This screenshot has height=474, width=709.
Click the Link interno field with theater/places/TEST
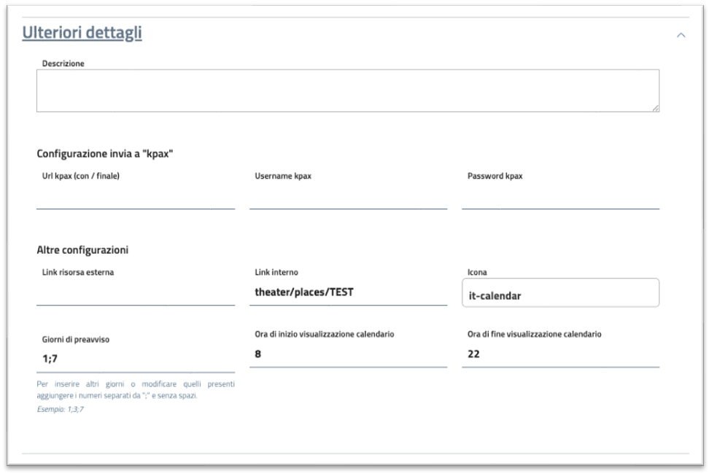tap(348, 293)
